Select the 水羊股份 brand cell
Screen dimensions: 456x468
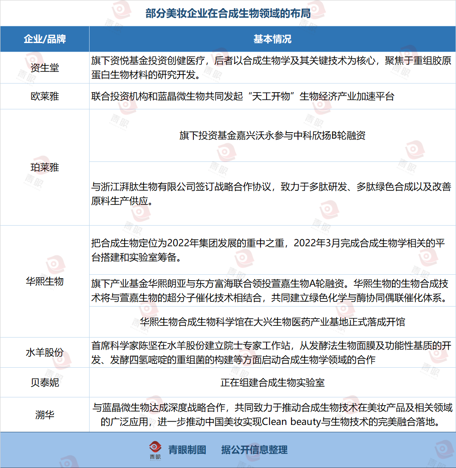click(45, 353)
